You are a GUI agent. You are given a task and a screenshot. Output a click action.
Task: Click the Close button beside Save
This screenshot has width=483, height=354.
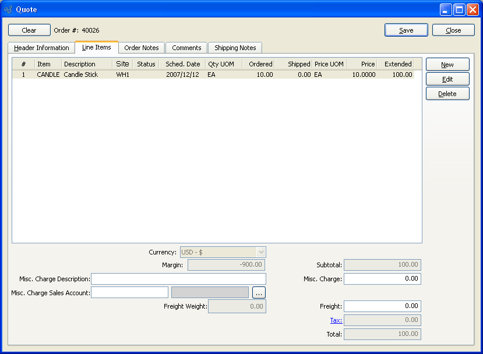pos(453,30)
